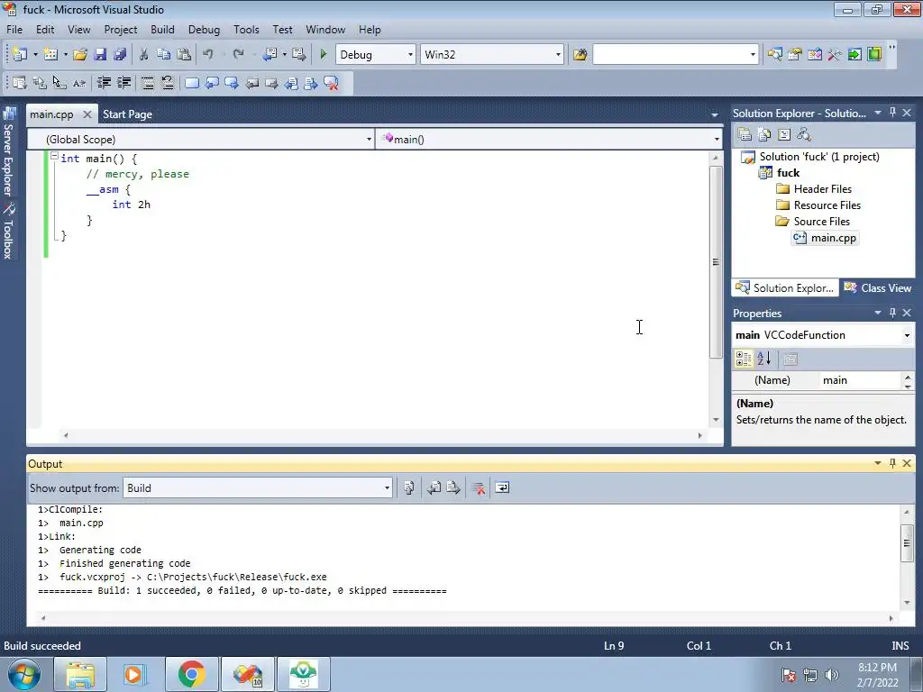Clear all bookmarks icon with red X

click(332, 83)
